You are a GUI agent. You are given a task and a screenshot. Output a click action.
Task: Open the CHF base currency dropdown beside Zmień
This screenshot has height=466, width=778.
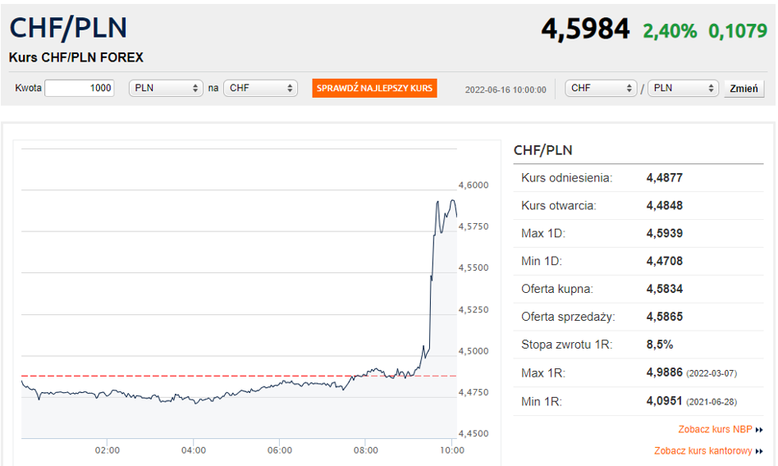602,89
